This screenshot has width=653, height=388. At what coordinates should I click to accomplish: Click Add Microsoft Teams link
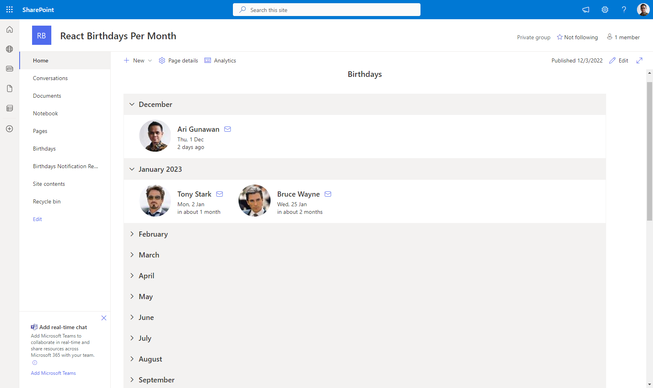click(x=53, y=373)
